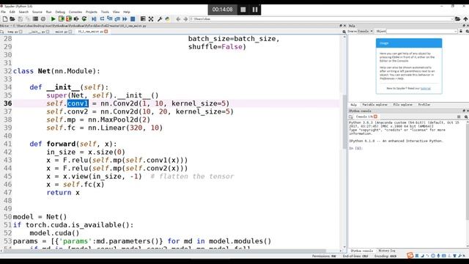
Task: Open the Search menu
Action: click(23, 12)
